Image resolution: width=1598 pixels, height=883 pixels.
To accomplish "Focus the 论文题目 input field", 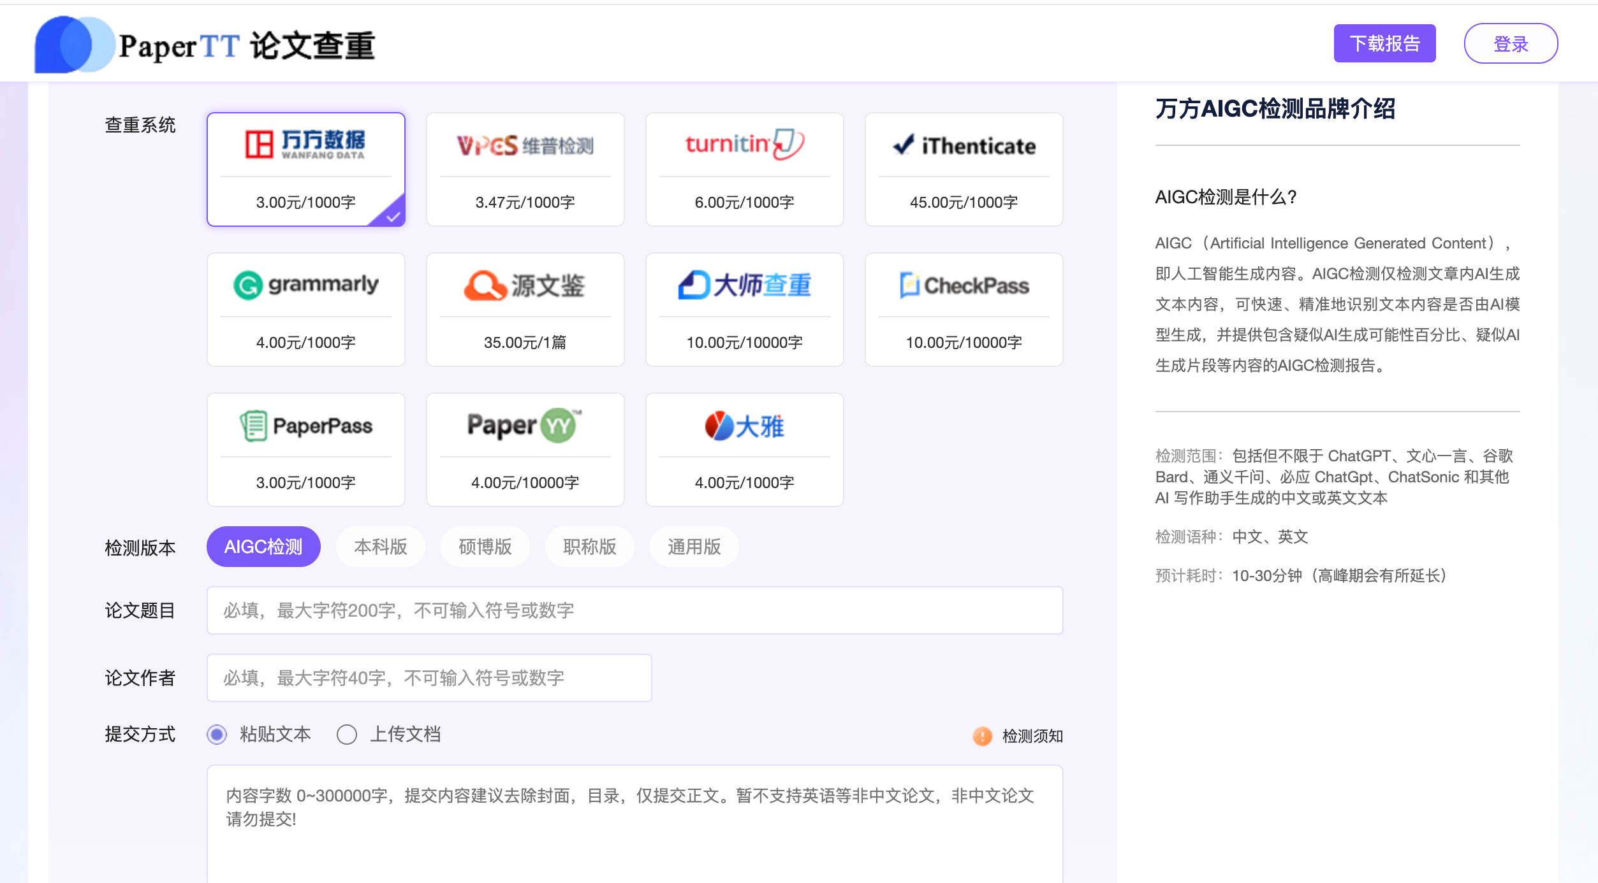I will click(x=635, y=610).
